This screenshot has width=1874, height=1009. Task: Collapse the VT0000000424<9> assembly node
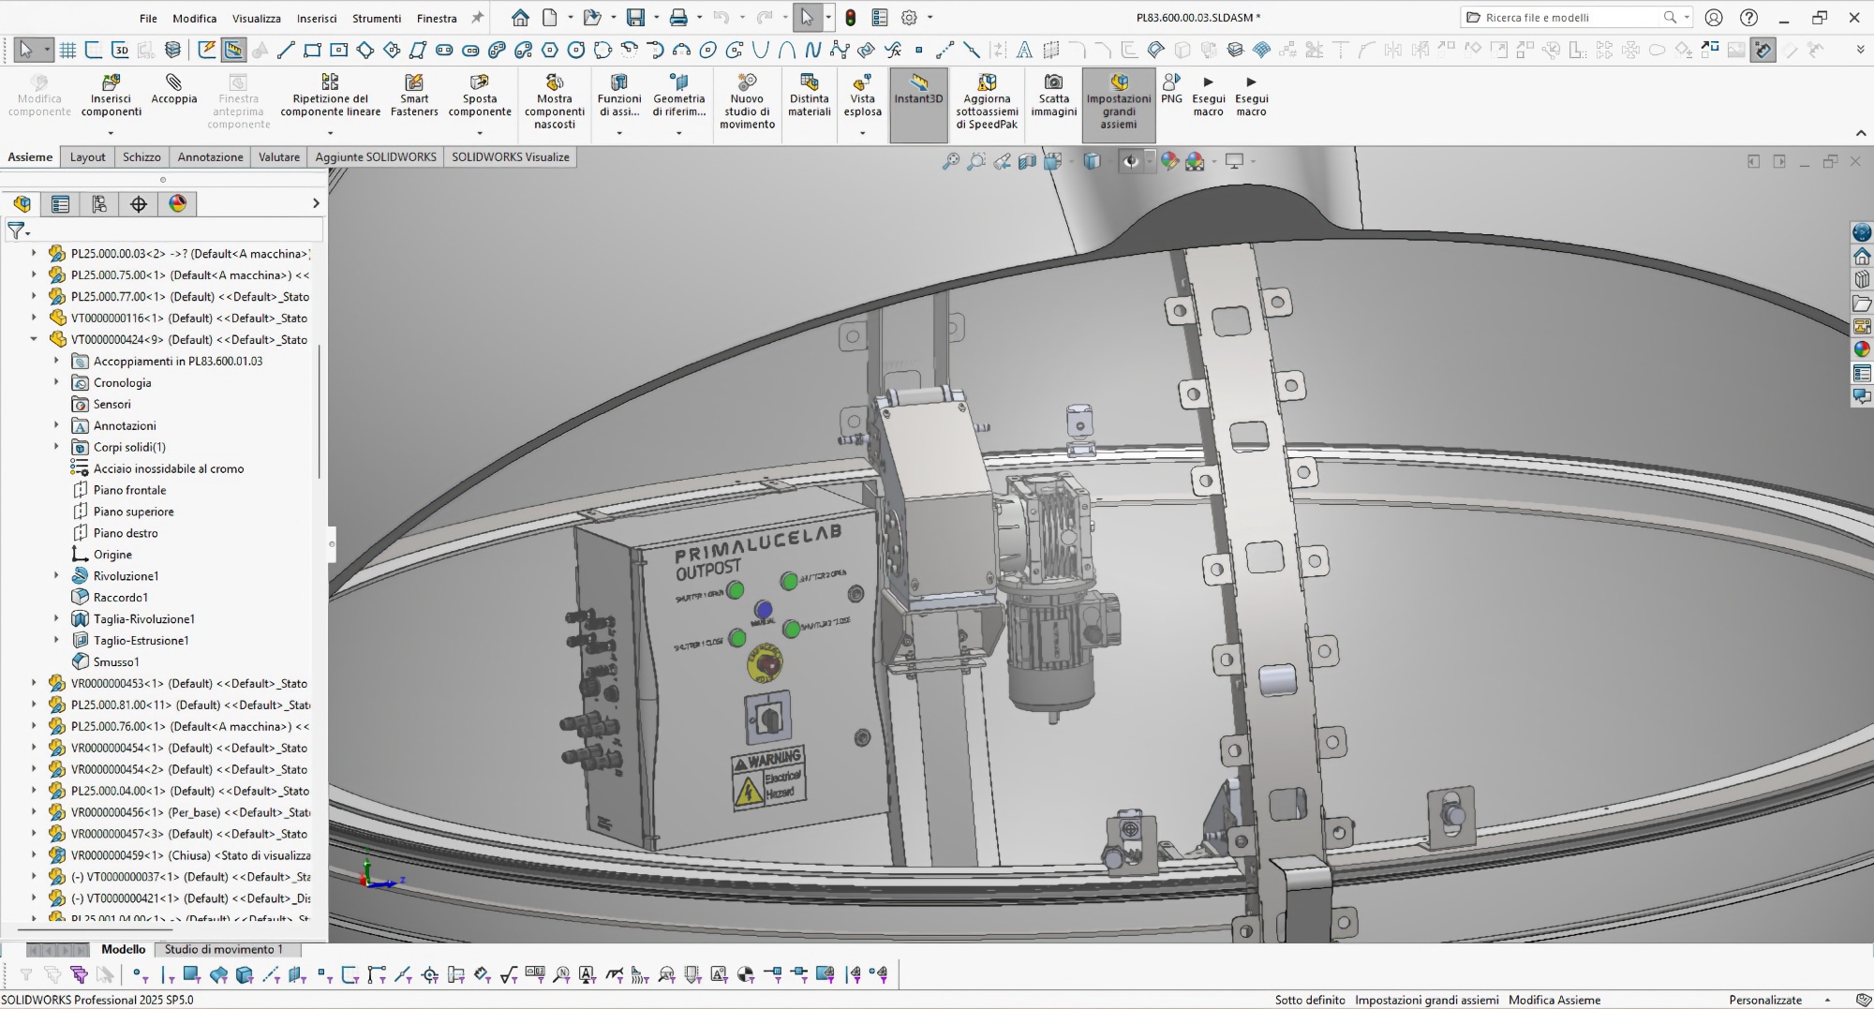tap(34, 339)
